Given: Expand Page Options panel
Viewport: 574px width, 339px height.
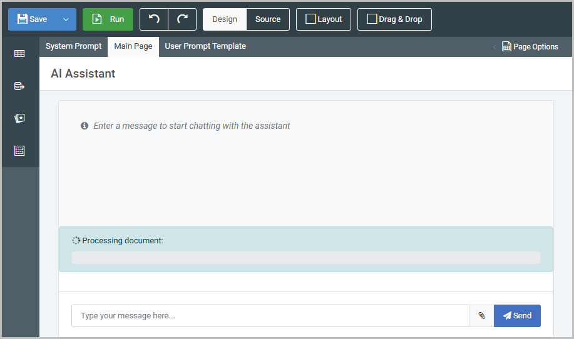Looking at the screenshot, I should (x=530, y=47).
